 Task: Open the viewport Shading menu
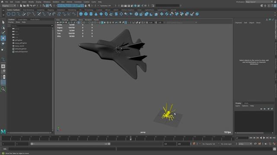pyautogui.click(x=65, y=20)
